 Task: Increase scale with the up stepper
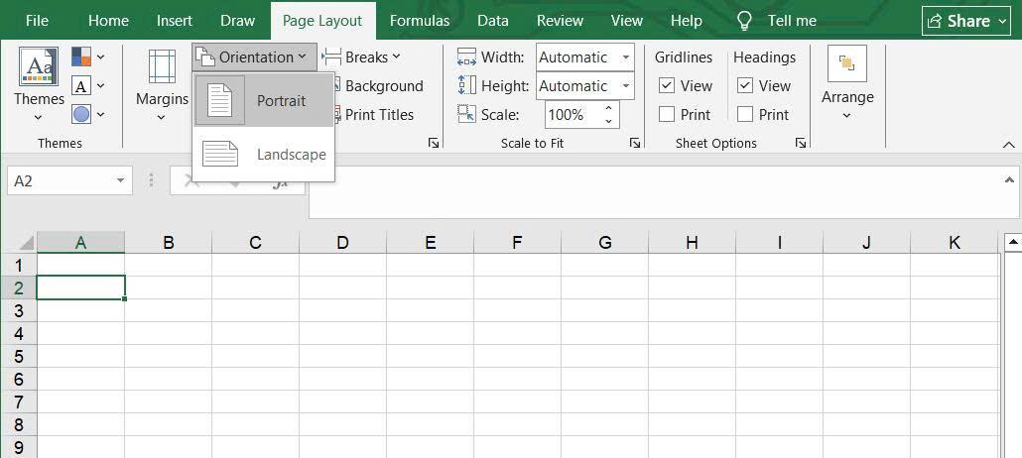coord(609,108)
